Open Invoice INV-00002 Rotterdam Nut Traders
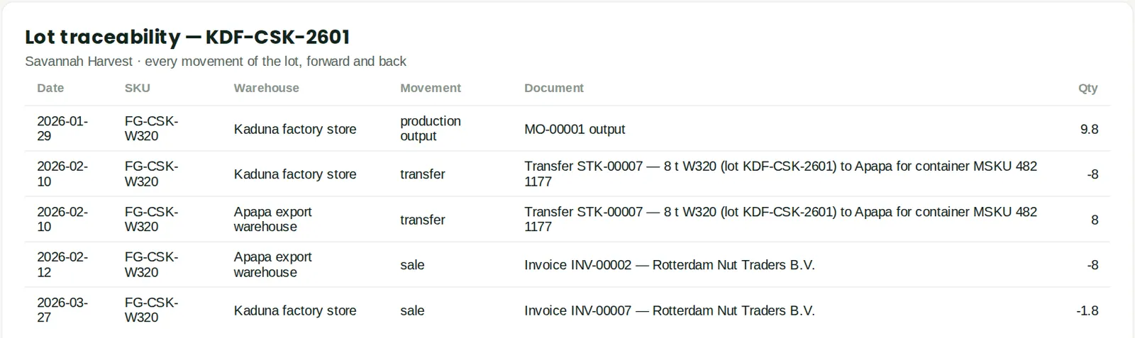Viewport: 1135px width, 338px height. click(669, 265)
